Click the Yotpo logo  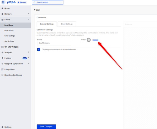(11, 2)
